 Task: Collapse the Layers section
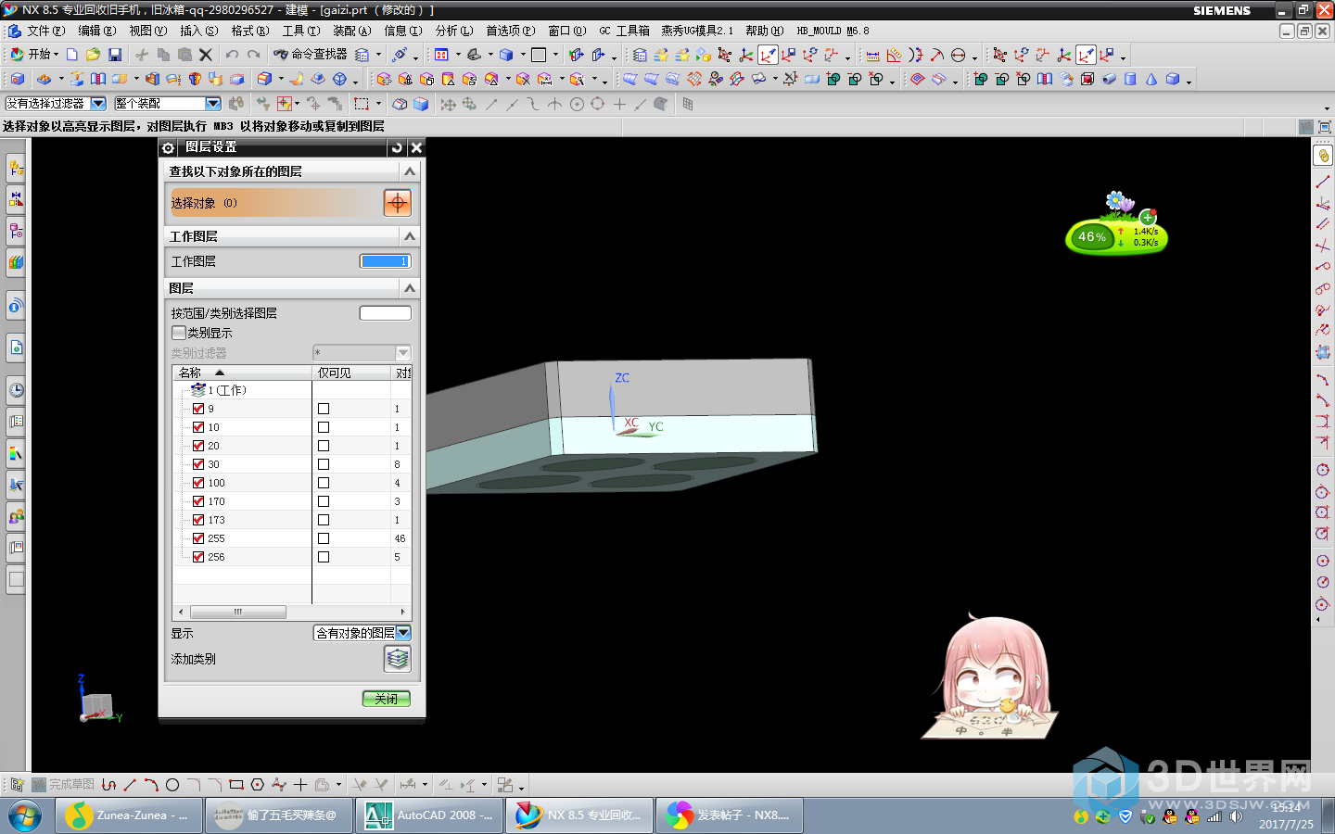click(410, 288)
